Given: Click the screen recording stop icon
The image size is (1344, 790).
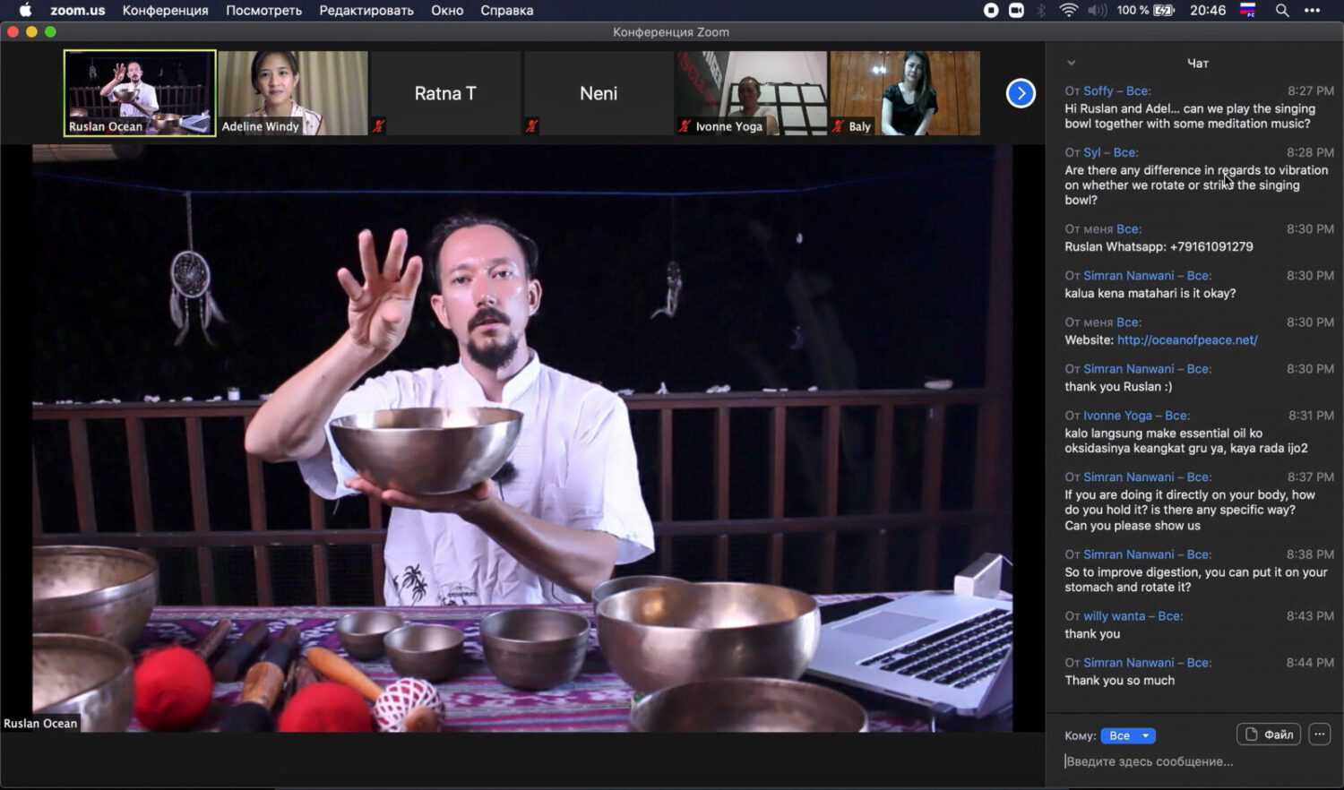Looking at the screenshot, I should [x=991, y=11].
